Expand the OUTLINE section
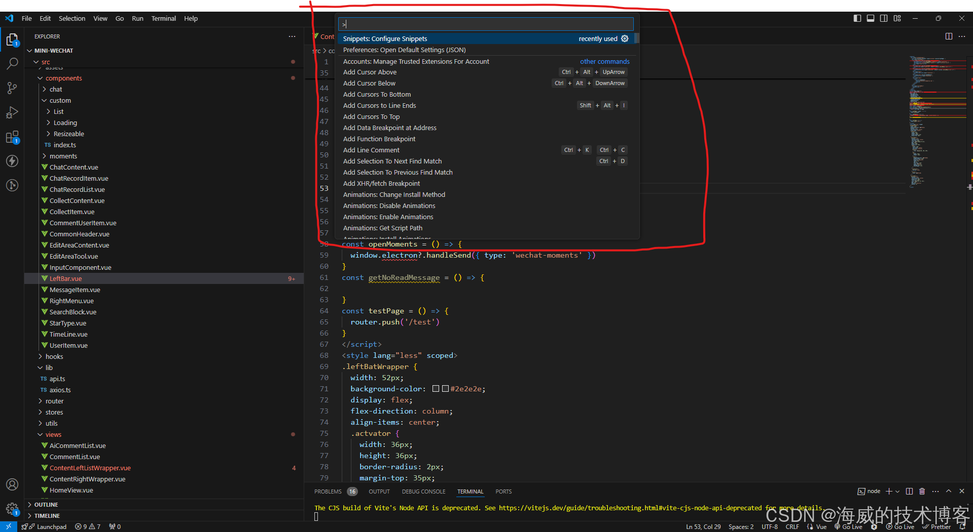973x532 pixels. (x=163, y=505)
